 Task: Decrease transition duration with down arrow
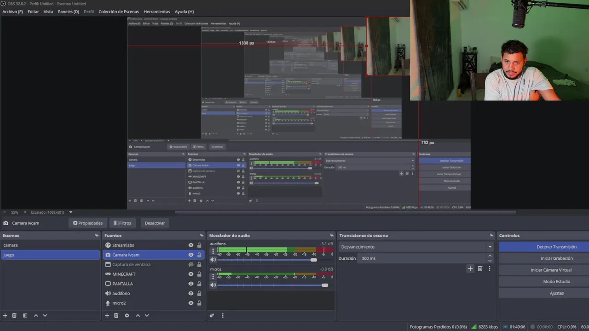click(490, 261)
